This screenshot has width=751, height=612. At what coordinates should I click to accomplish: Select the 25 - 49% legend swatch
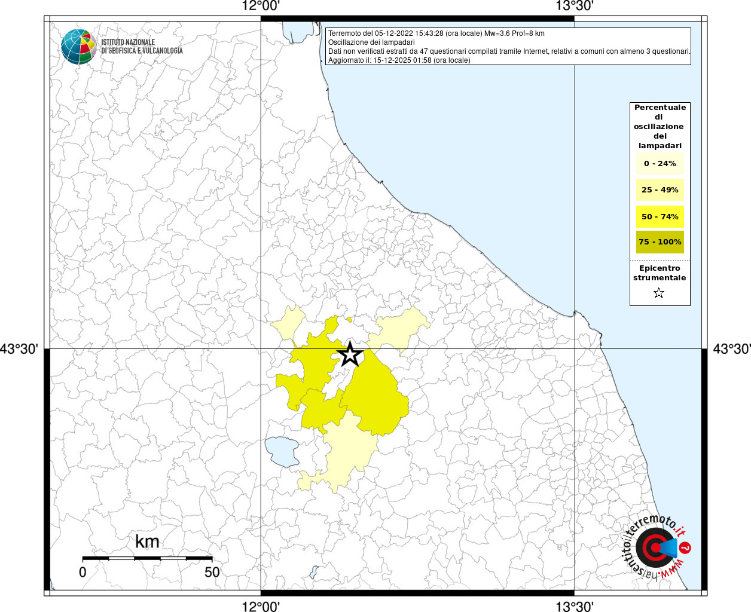click(x=660, y=190)
